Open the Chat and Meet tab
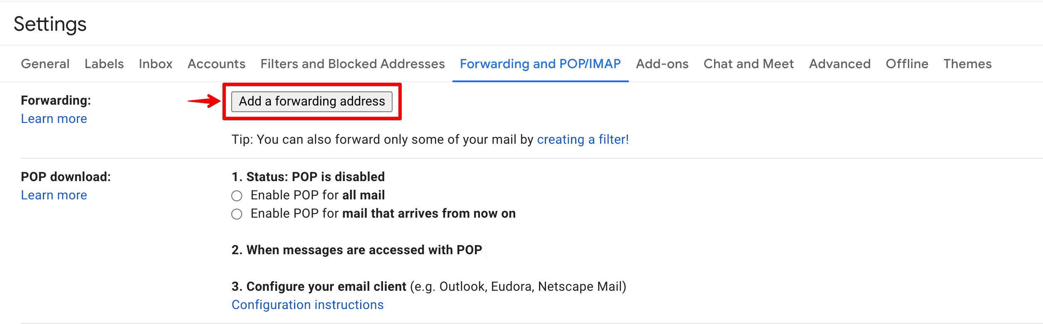The width and height of the screenshot is (1043, 324). 749,64
